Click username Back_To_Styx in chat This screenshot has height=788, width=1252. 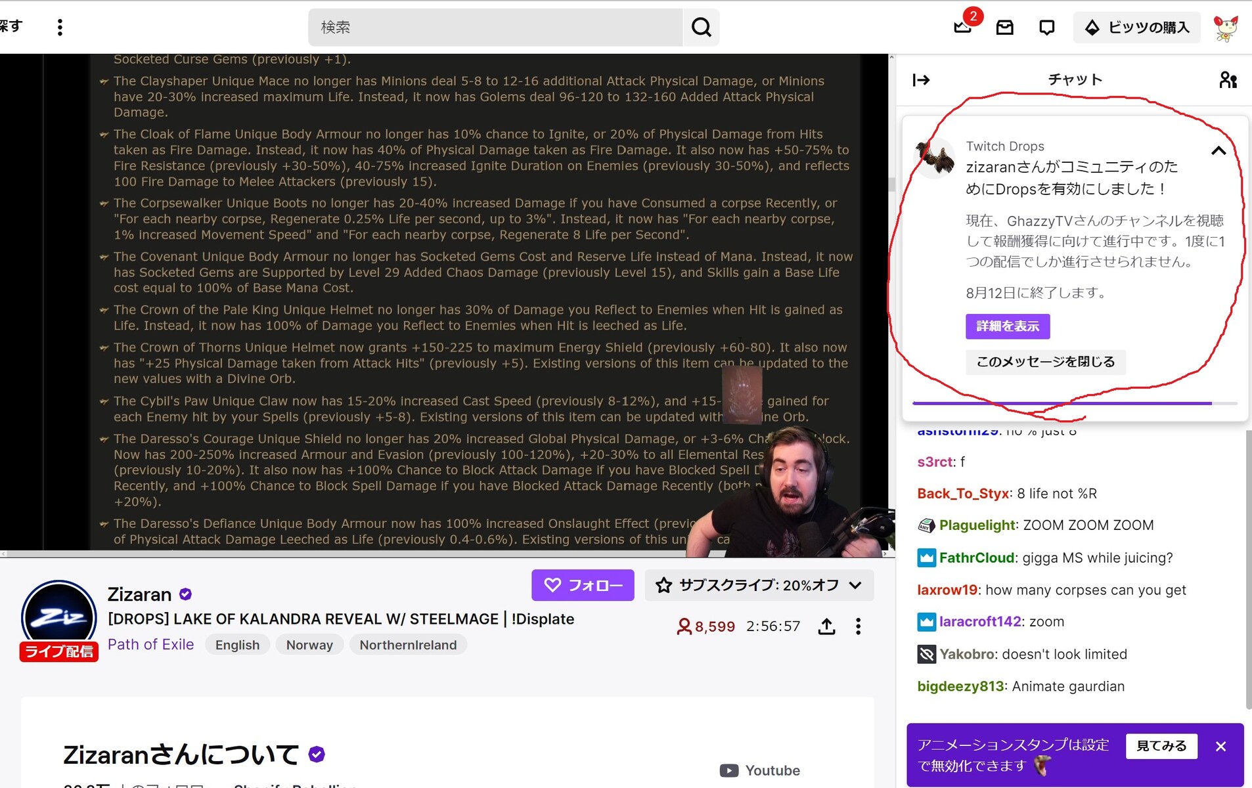[x=963, y=493]
